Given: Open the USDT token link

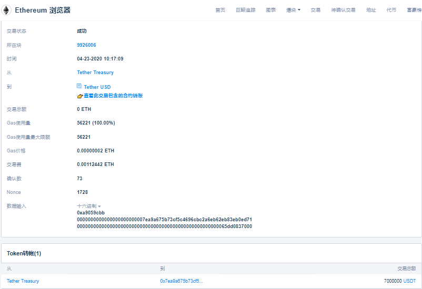Looking at the screenshot, I should [409, 281].
